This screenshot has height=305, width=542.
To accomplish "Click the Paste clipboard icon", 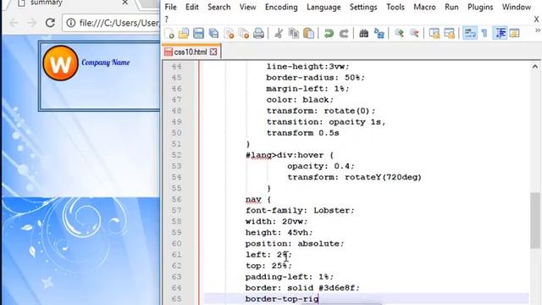I will [308, 33].
